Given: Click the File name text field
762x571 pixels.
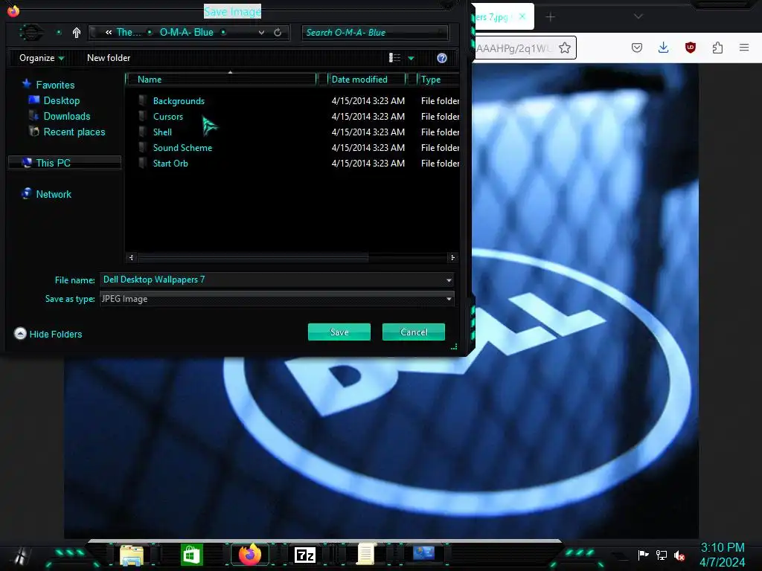Looking at the screenshot, I should pyautogui.click(x=272, y=280).
